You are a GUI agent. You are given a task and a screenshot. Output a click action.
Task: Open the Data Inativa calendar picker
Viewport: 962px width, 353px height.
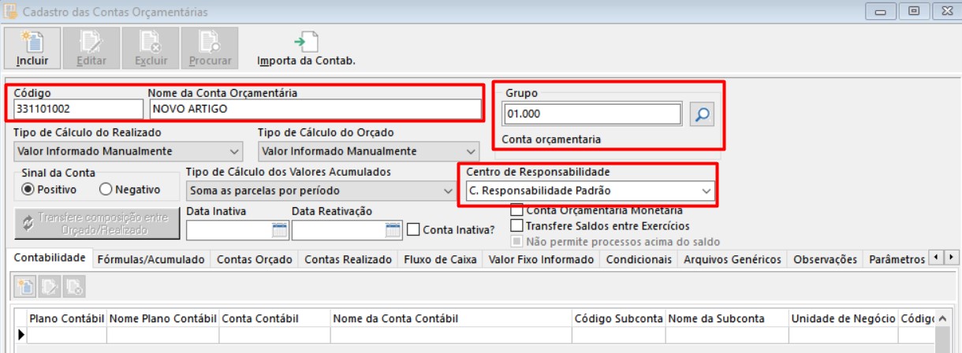click(280, 230)
